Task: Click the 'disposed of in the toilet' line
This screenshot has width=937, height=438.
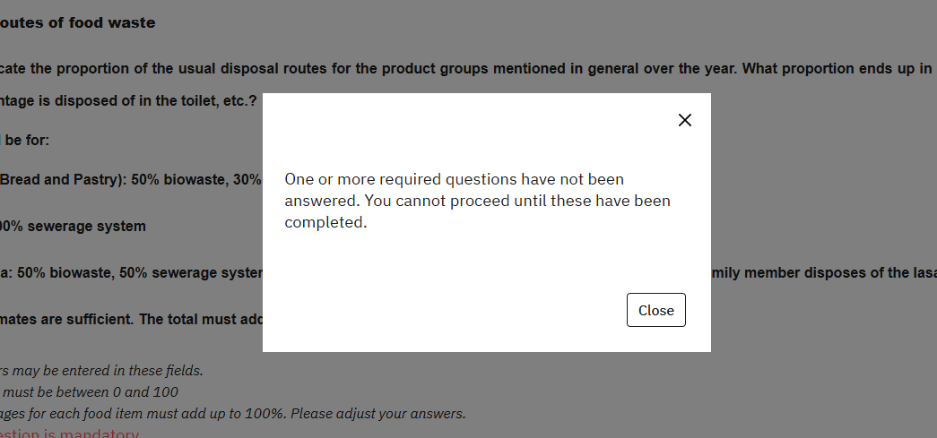Action: point(128,101)
